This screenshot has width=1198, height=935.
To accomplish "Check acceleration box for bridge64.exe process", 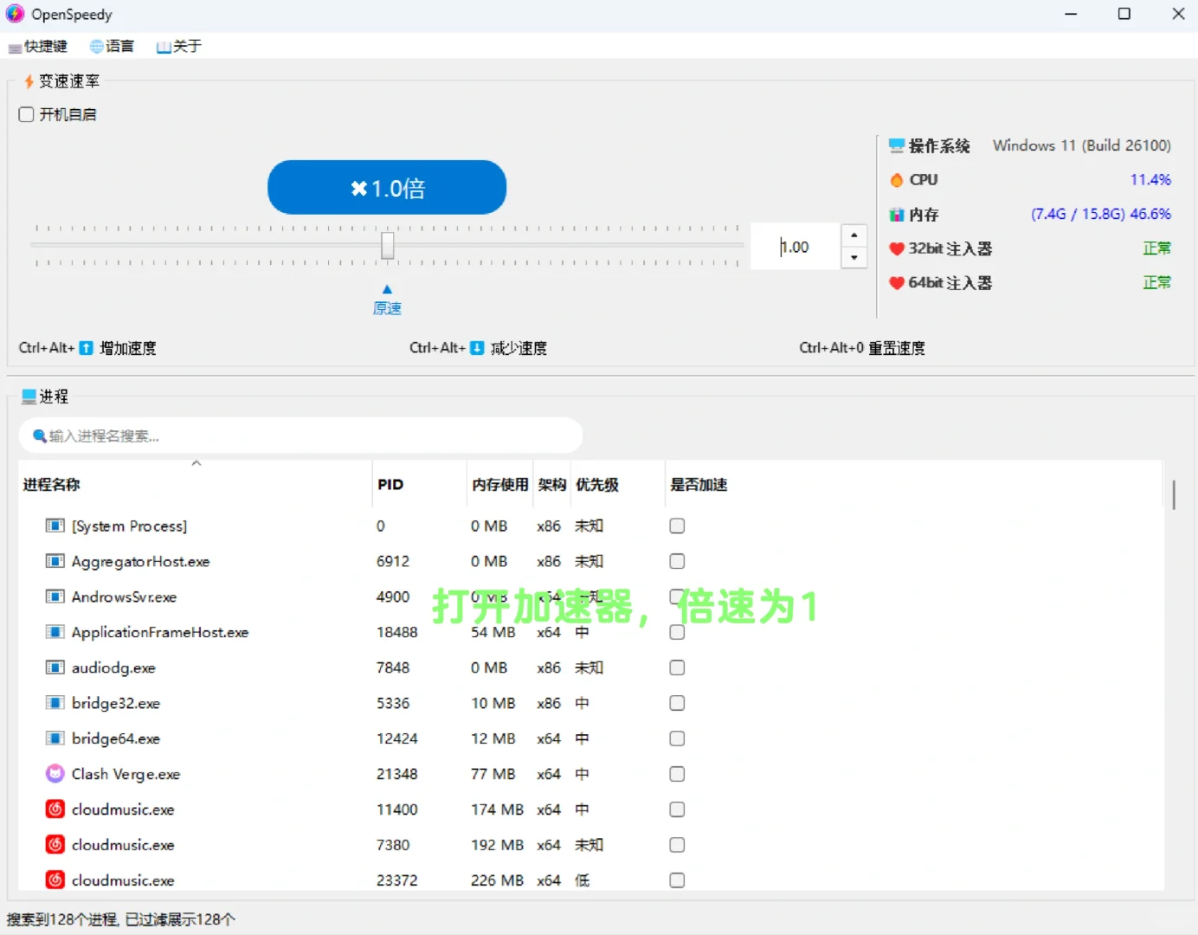I will 676,738.
